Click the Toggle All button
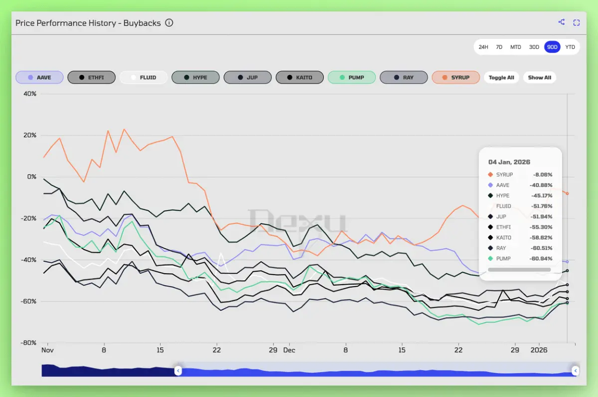This screenshot has height=397, width=598. (x=501, y=77)
